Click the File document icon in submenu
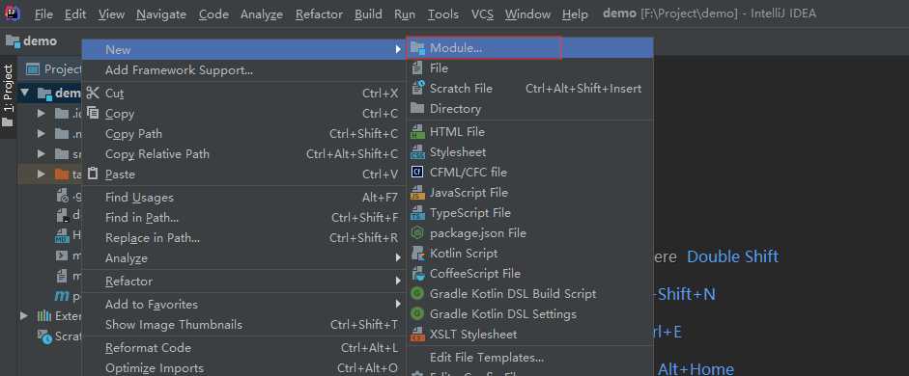This screenshot has width=909, height=376. point(417,68)
